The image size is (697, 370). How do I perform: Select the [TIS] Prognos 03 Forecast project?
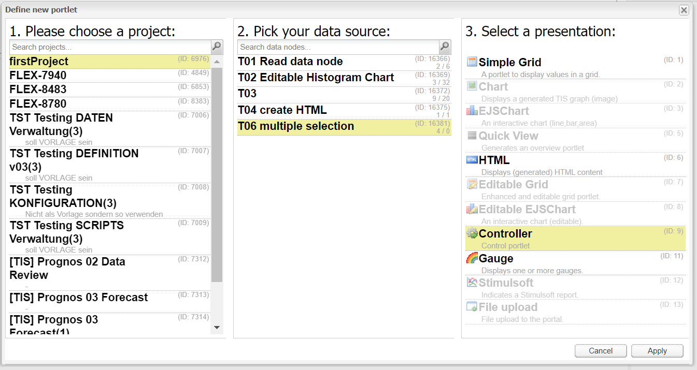[110, 302]
